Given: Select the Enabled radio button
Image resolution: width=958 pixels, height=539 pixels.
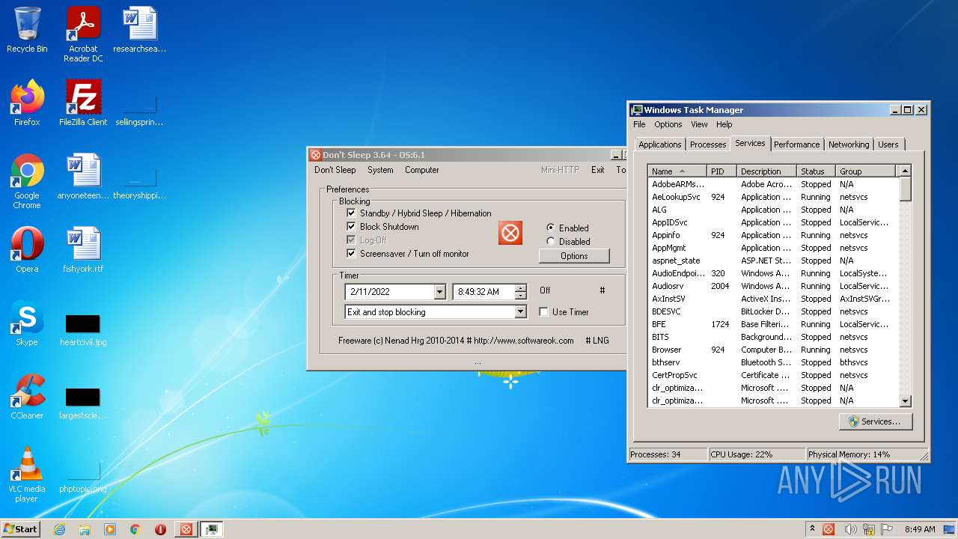Looking at the screenshot, I should click(x=551, y=228).
